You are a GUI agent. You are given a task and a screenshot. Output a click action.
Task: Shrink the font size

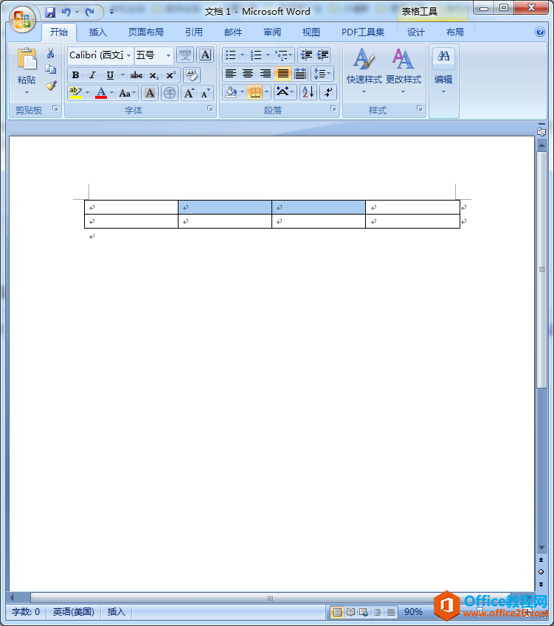pos(205,94)
